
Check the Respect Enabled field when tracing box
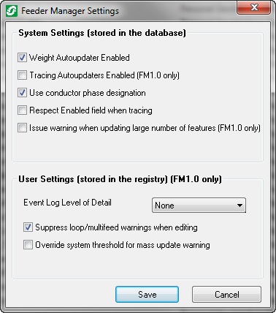(x=22, y=110)
